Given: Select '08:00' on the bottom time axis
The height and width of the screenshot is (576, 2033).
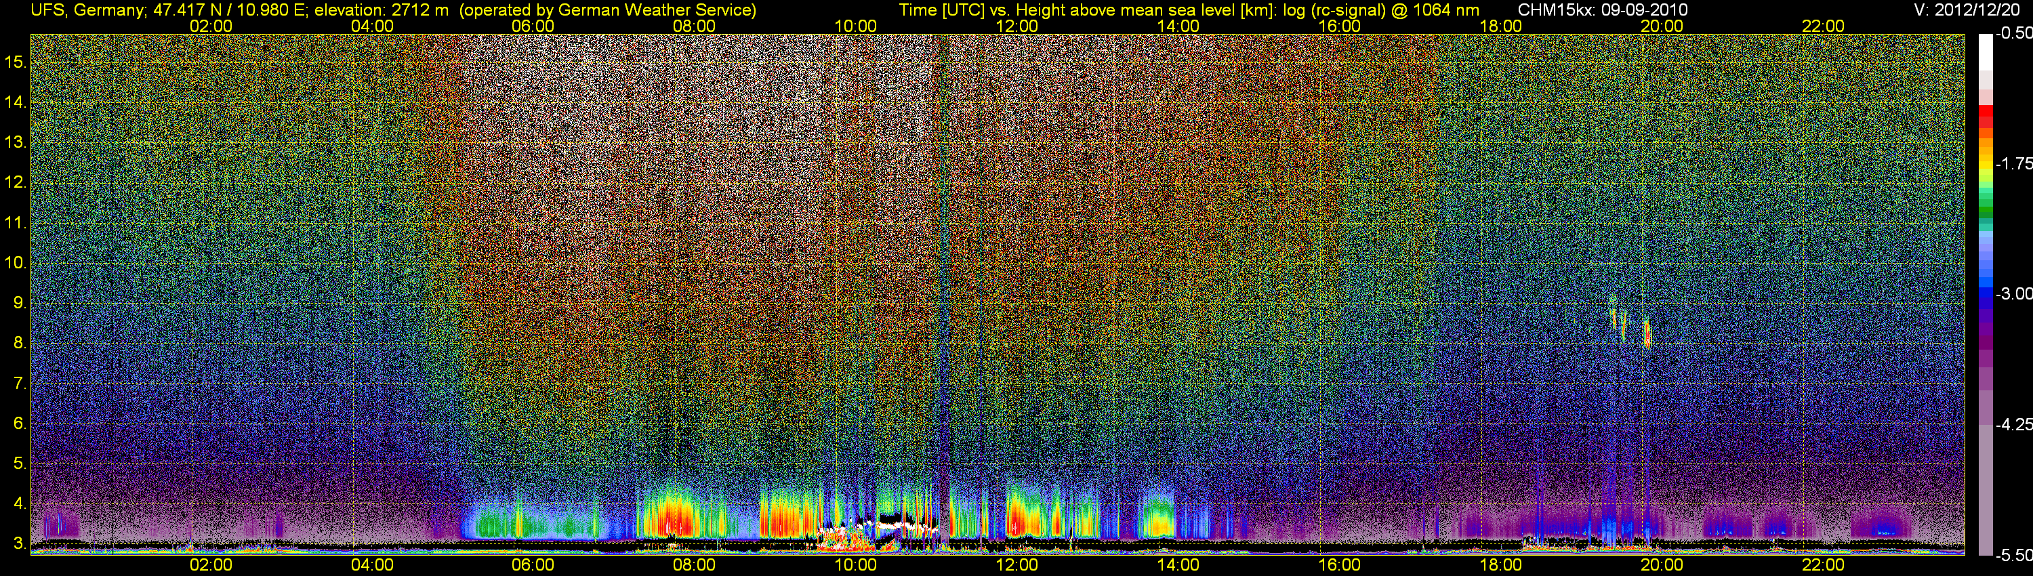Looking at the screenshot, I should click(x=695, y=565).
